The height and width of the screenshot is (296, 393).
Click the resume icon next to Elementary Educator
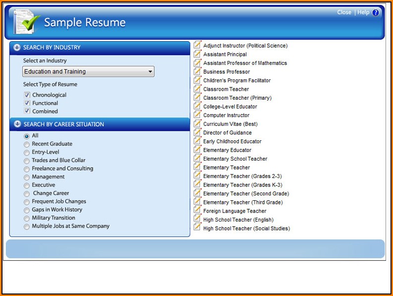pos(197,150)
